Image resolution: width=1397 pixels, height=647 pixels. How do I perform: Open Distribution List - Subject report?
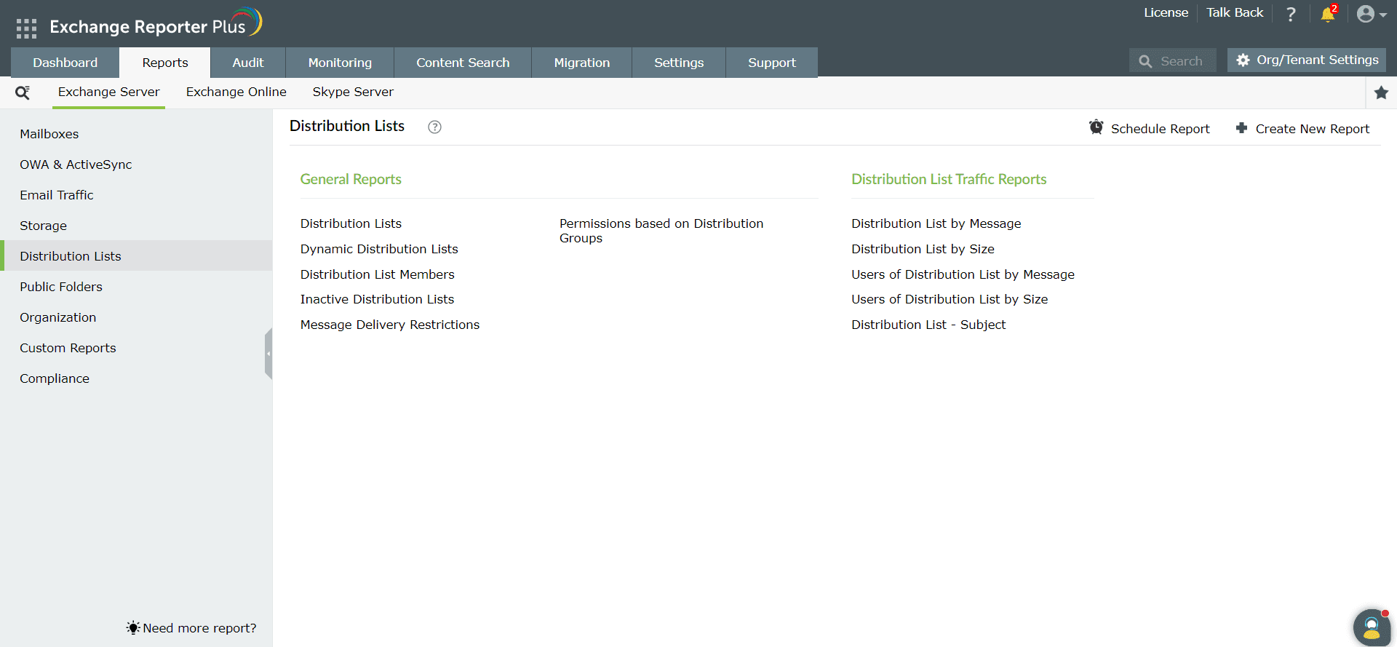click(x=928, y=325)
